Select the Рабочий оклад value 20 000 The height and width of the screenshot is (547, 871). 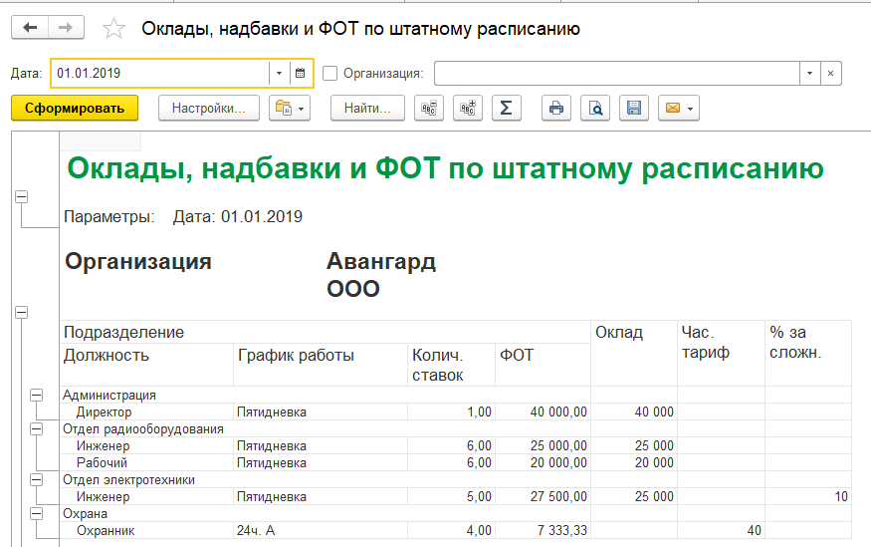(x=634, y=462)
